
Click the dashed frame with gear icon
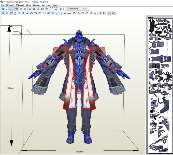coord(55,9)
